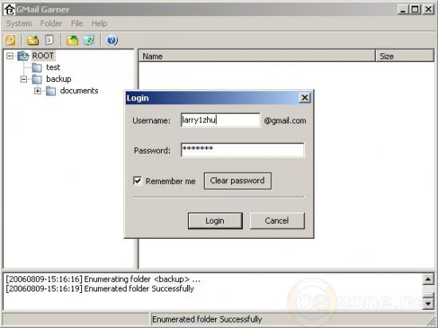Click the Login button in dialog
438x328 pixels.
pyautogui.click(x=215, y=221)
